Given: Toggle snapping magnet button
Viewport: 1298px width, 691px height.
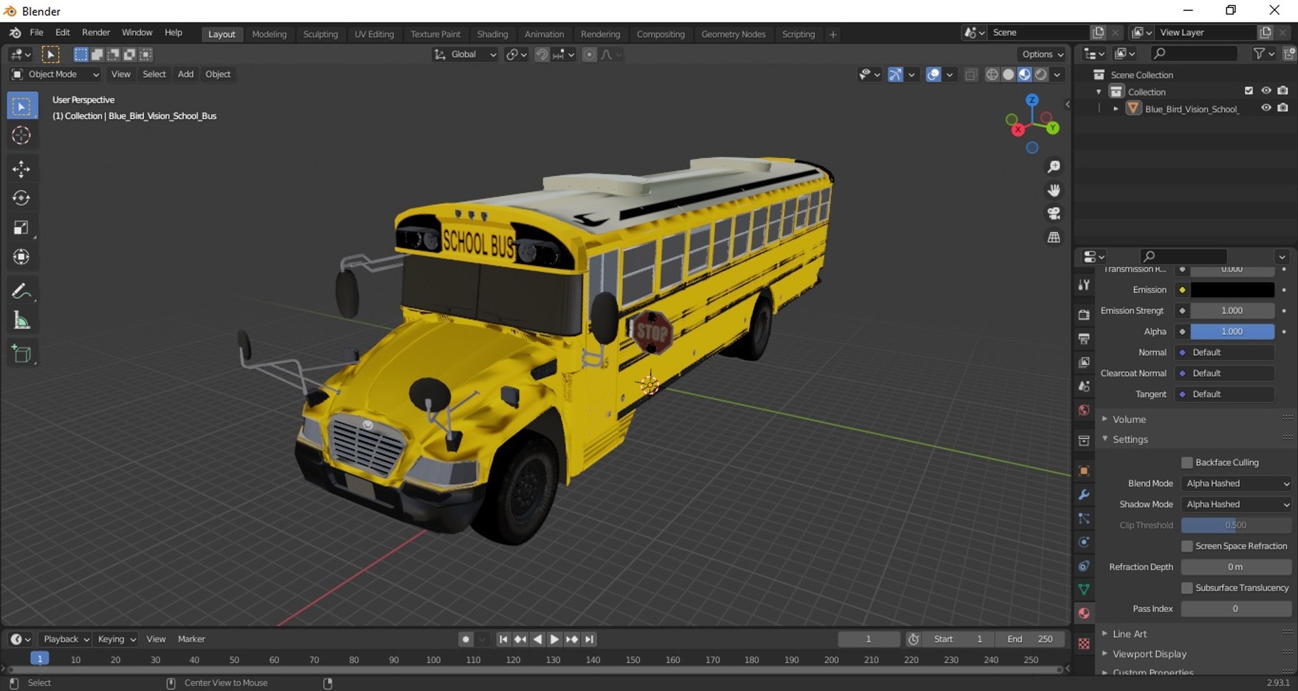Looking at the screenshot, I should pyautogui.click(x=542, y=54).
